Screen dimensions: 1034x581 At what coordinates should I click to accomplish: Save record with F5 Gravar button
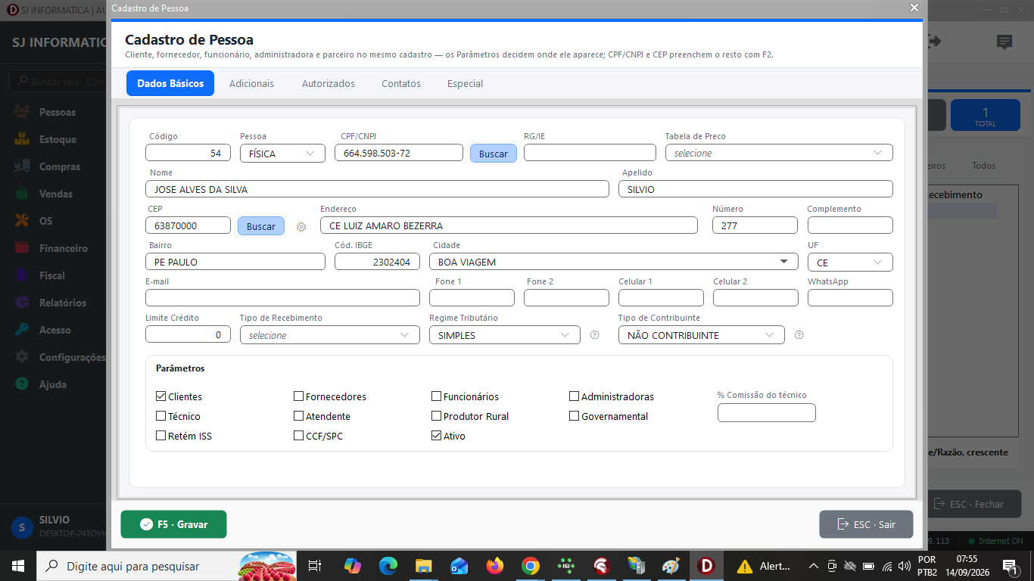pos(173,524)
